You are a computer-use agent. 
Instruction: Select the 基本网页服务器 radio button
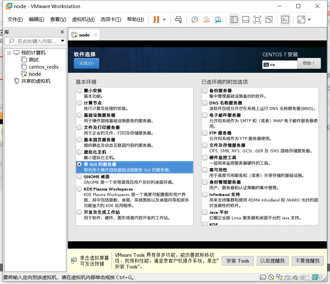[x=79, y=140]
